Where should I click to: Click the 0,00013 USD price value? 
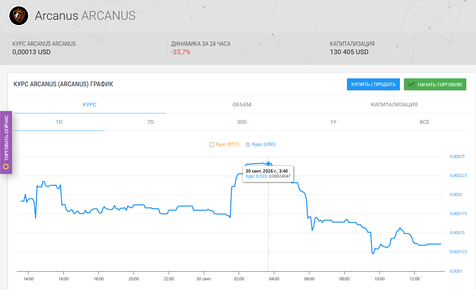click(x=32, y=52)
